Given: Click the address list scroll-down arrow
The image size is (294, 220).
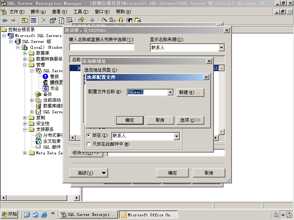Looking at the screenshot, I should click(222, 132).
